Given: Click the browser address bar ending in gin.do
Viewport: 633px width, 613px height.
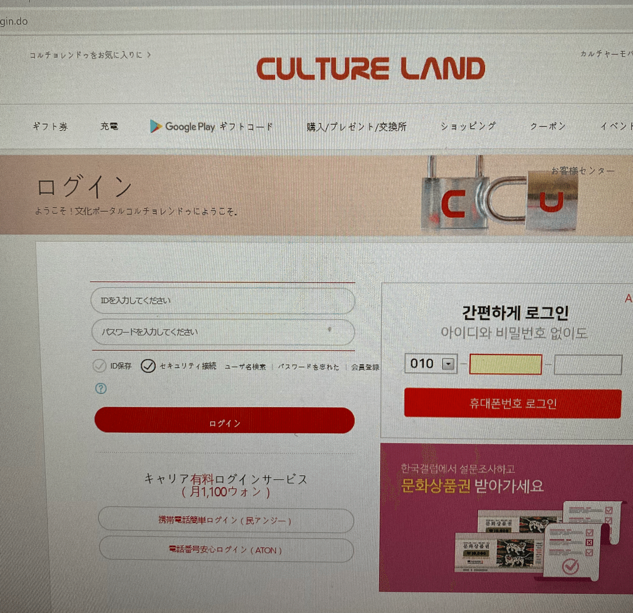Looking at the screenshot, I should click(316, 21).
